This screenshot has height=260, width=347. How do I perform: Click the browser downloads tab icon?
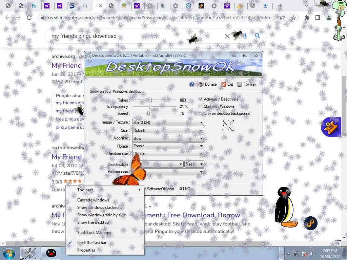[x=265, y=6]
